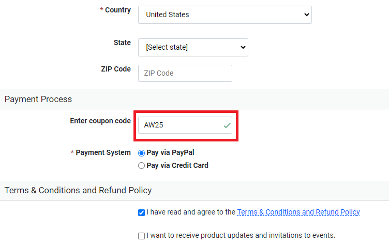The height and width of the screenshot is (243, 389).
Task: Click into the ZIP Code input field
Action: (185, 73)
